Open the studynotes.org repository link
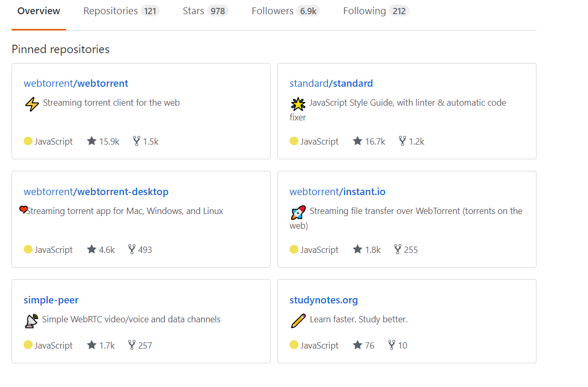Image resolution: width=588 pixels, height=387 pixels. [x=324, y=300]
